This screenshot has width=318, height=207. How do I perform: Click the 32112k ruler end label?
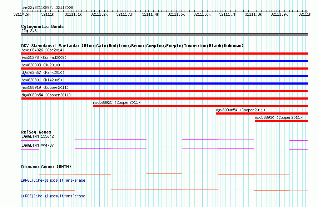click(305, 14)
